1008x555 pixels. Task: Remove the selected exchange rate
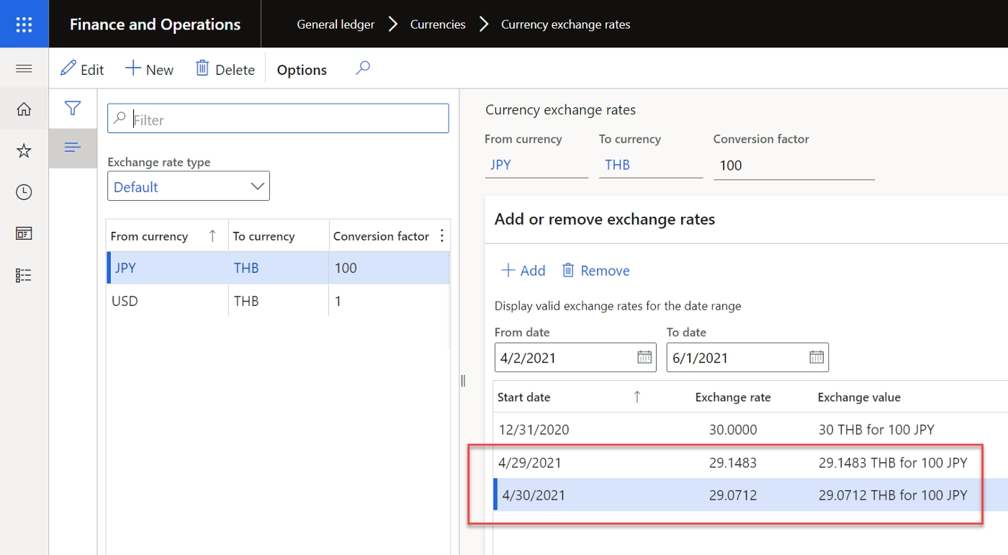(x=596, y=271)
